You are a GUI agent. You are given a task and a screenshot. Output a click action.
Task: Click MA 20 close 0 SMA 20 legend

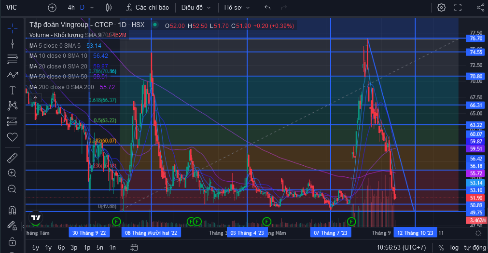pos(58,66)
